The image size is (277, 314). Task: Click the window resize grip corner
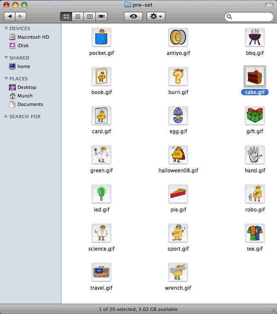click(x=274, y=310)
